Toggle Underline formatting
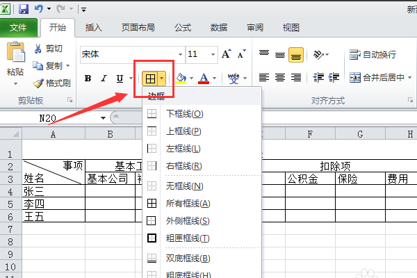The width and height of the screenshot is (417, 278). 120,79
